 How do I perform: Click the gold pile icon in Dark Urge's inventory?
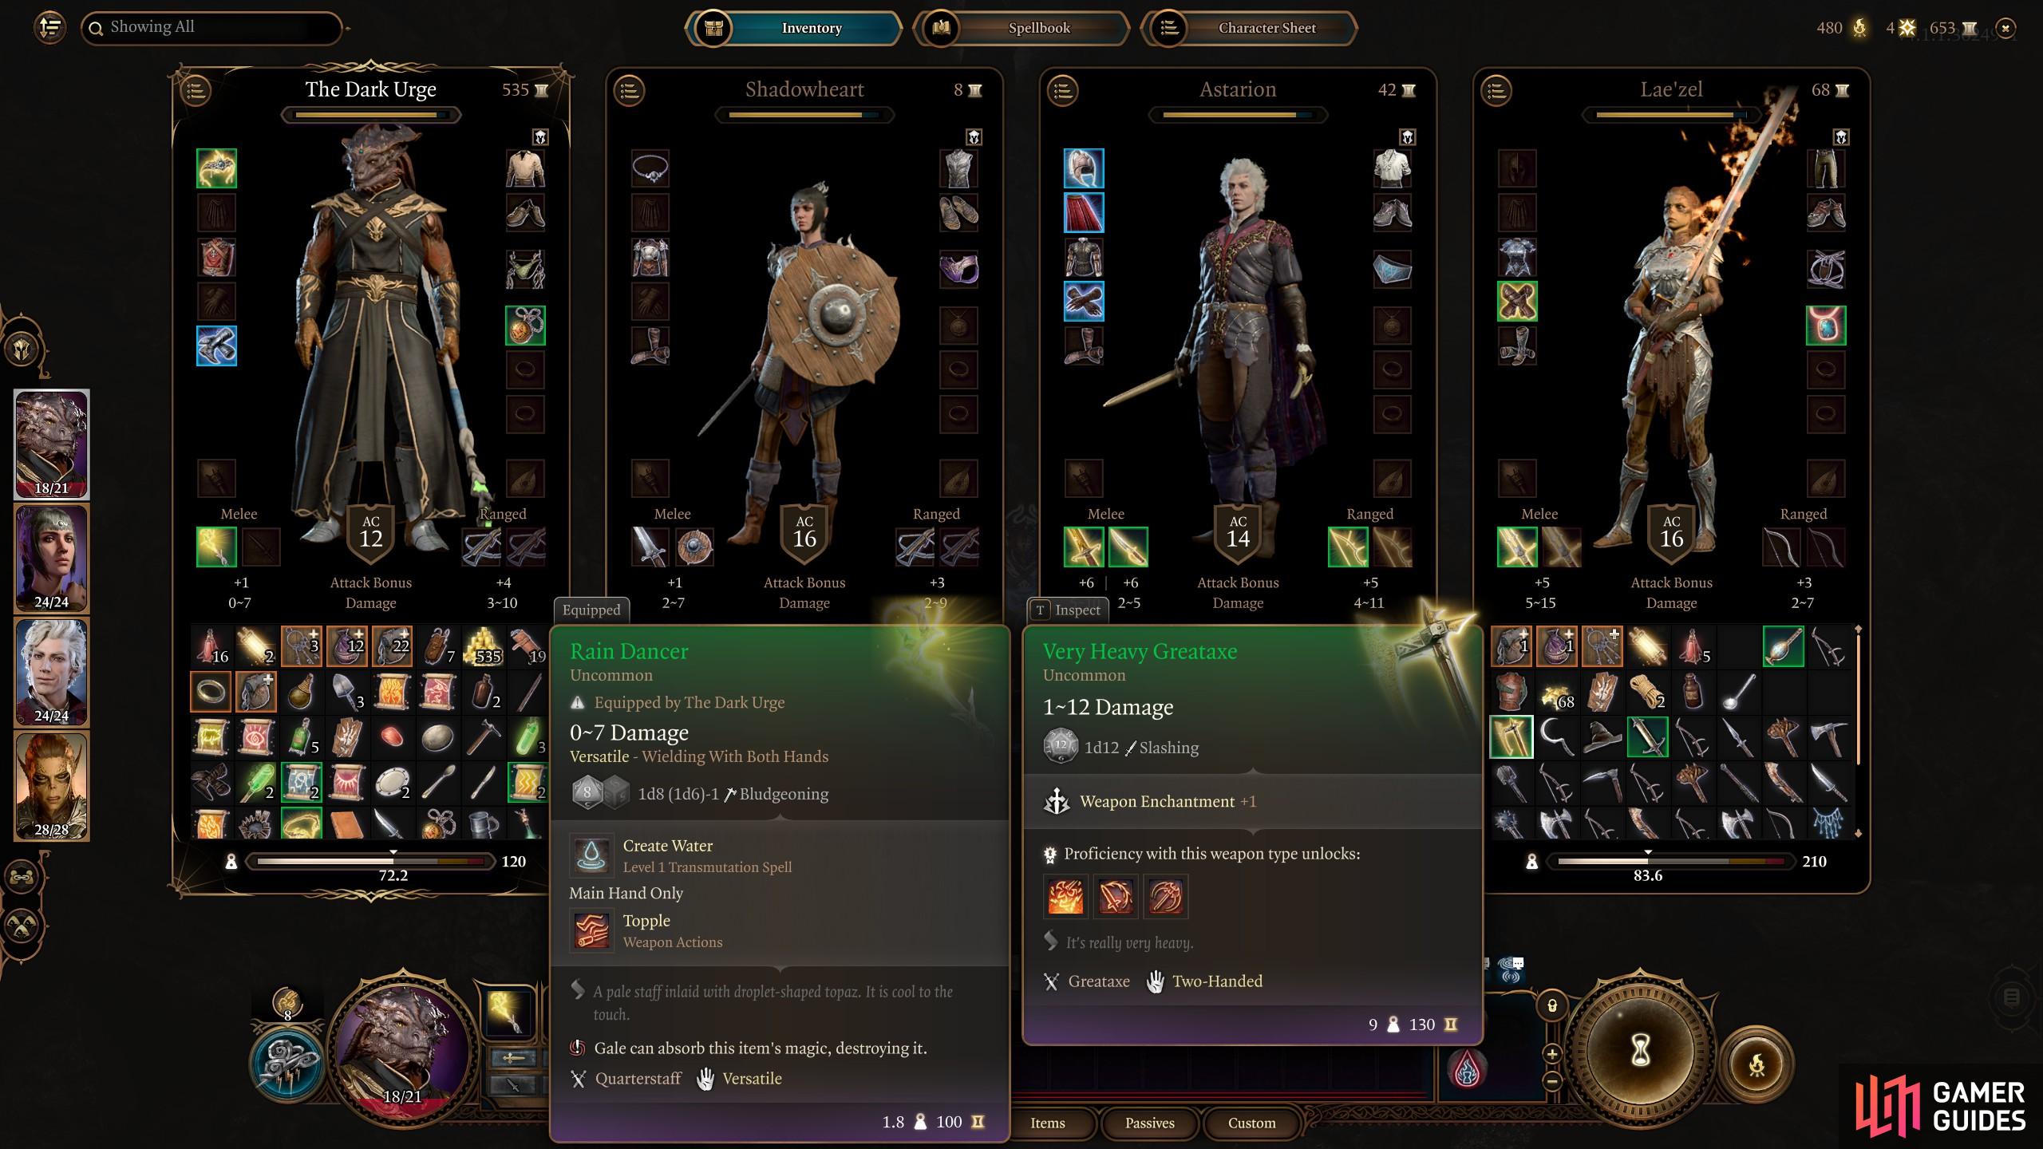[484, 646]
